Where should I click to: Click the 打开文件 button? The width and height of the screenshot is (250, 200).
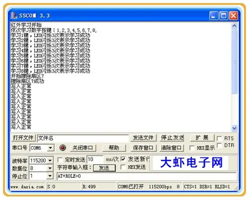click(23, 138)
